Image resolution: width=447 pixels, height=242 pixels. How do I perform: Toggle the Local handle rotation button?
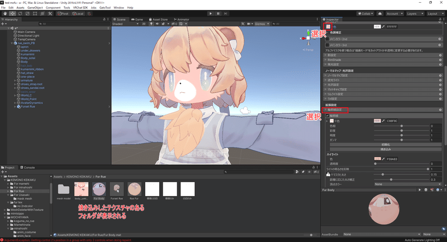pos(78,13)
